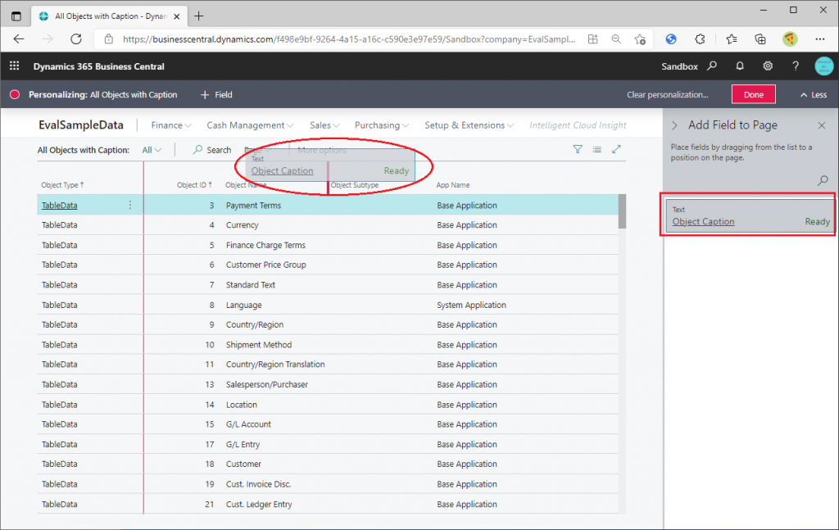The image size is (839, 530).
Task: Open the notifications bell
Action: point(740,66)
